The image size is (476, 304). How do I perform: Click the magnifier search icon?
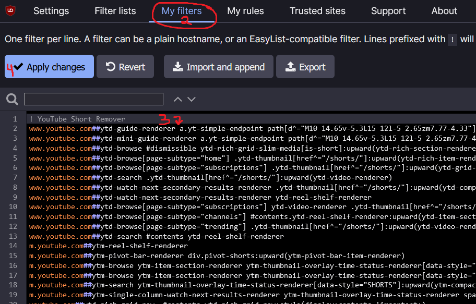pyautogui.click(x=12, y=99)
